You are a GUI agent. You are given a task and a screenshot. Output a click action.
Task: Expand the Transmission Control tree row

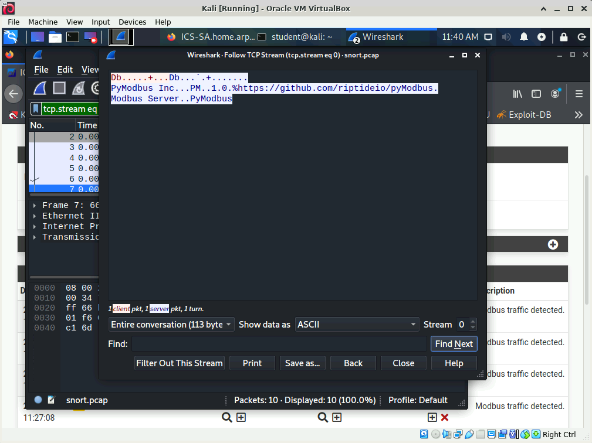[35, 237]
